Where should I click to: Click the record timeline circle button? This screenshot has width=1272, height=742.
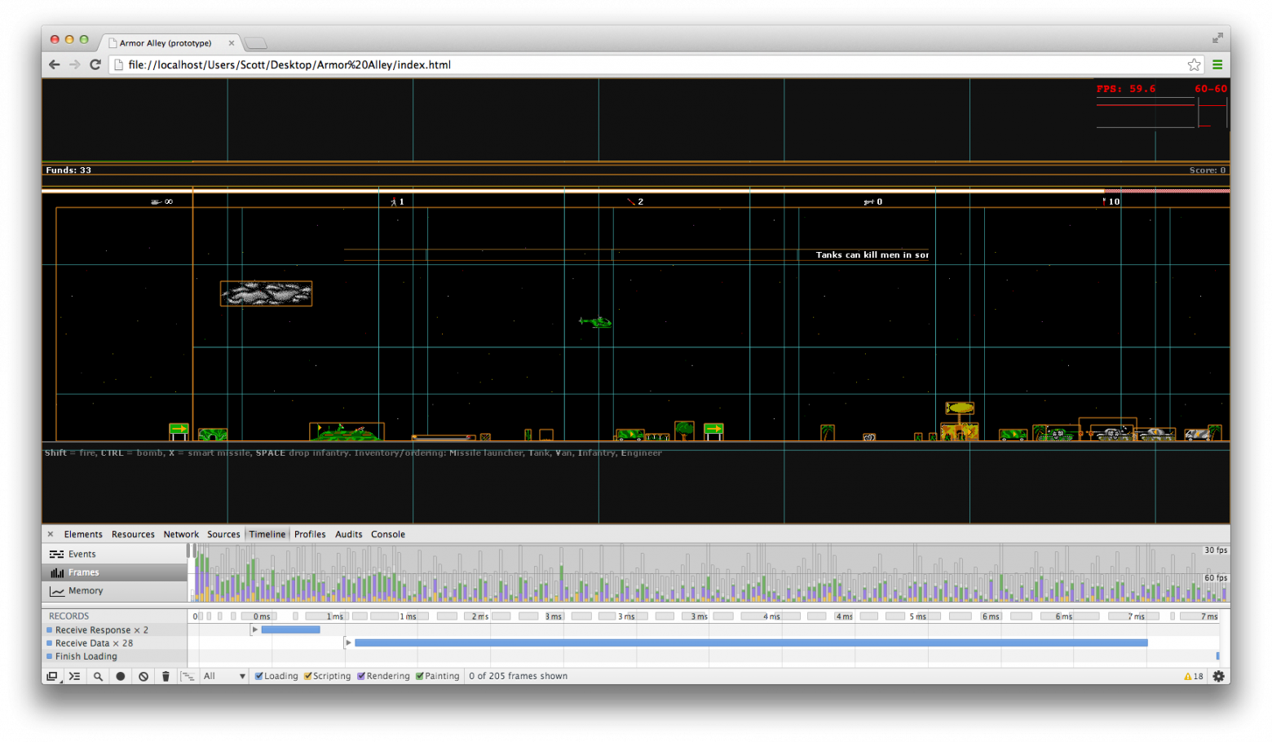[121, 676]
